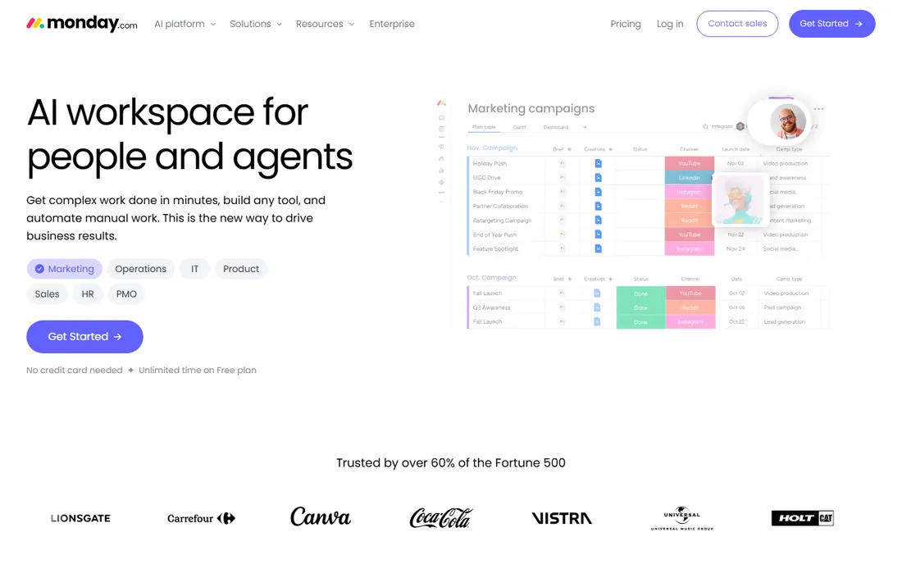Click the monday.com logo
The height and width of the screenshot is (564, 902).
(x=82, y=24)
